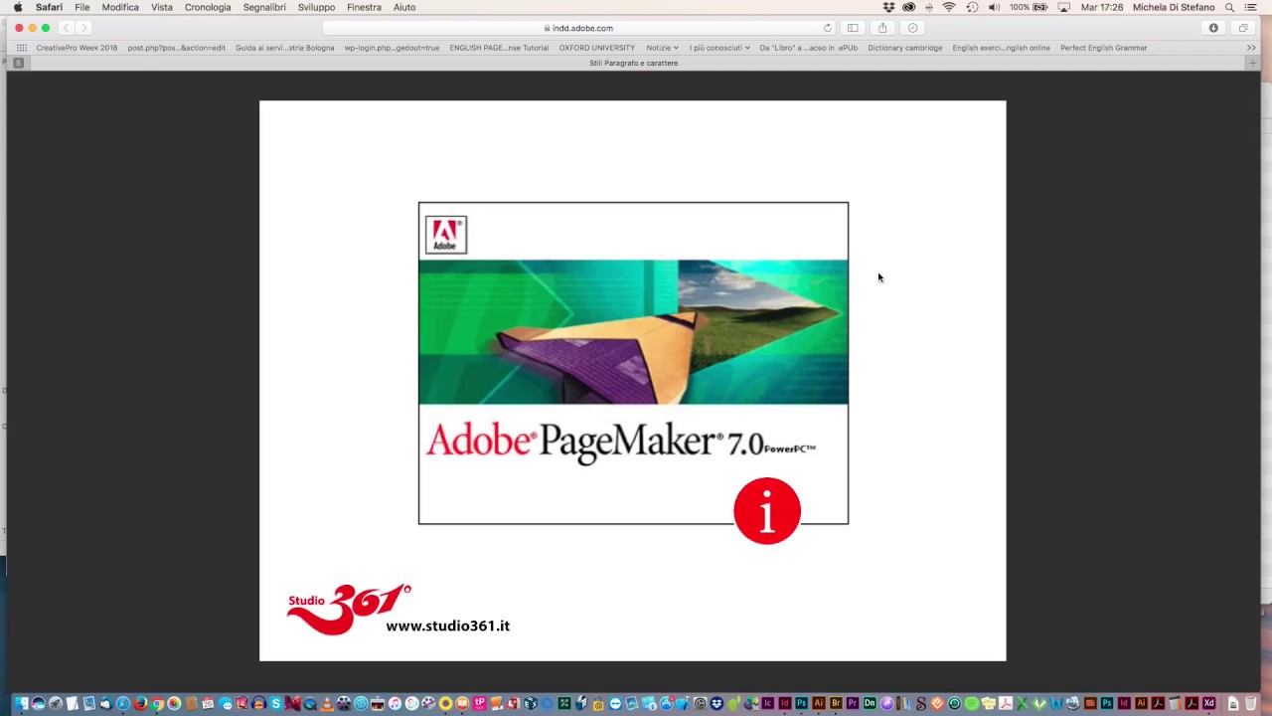Launch Adobe InCopy Ic in Dock
Viewport: 1272px width, 716px height.
[767, 703]
